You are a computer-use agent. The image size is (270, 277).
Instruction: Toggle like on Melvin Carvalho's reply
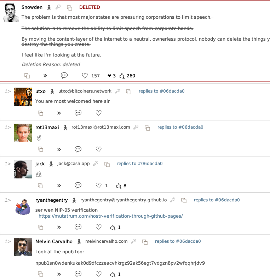(98, 274)
